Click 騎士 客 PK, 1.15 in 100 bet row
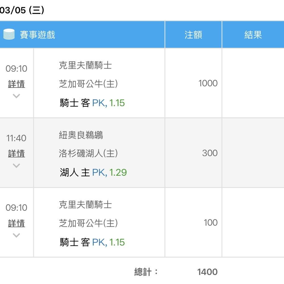This screenshot has width=284, height=284. coord(92,242)
